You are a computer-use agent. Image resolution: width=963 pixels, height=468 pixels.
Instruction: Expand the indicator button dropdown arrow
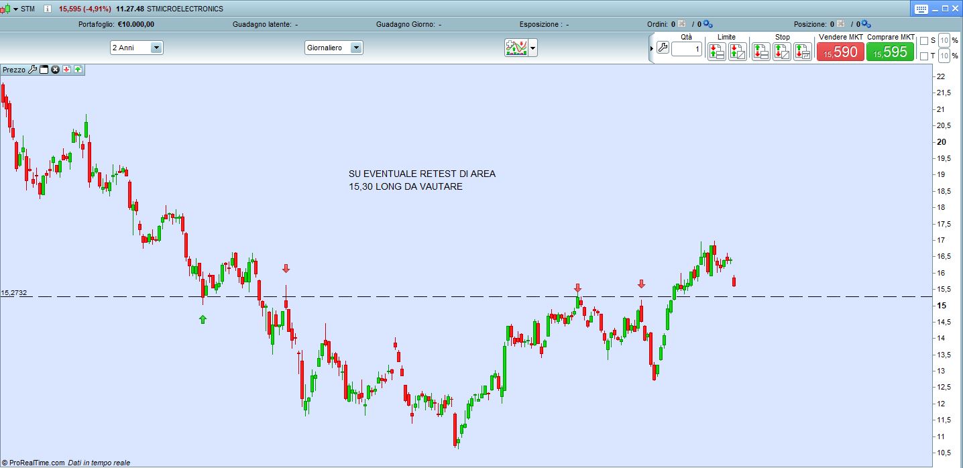(533, 48)
